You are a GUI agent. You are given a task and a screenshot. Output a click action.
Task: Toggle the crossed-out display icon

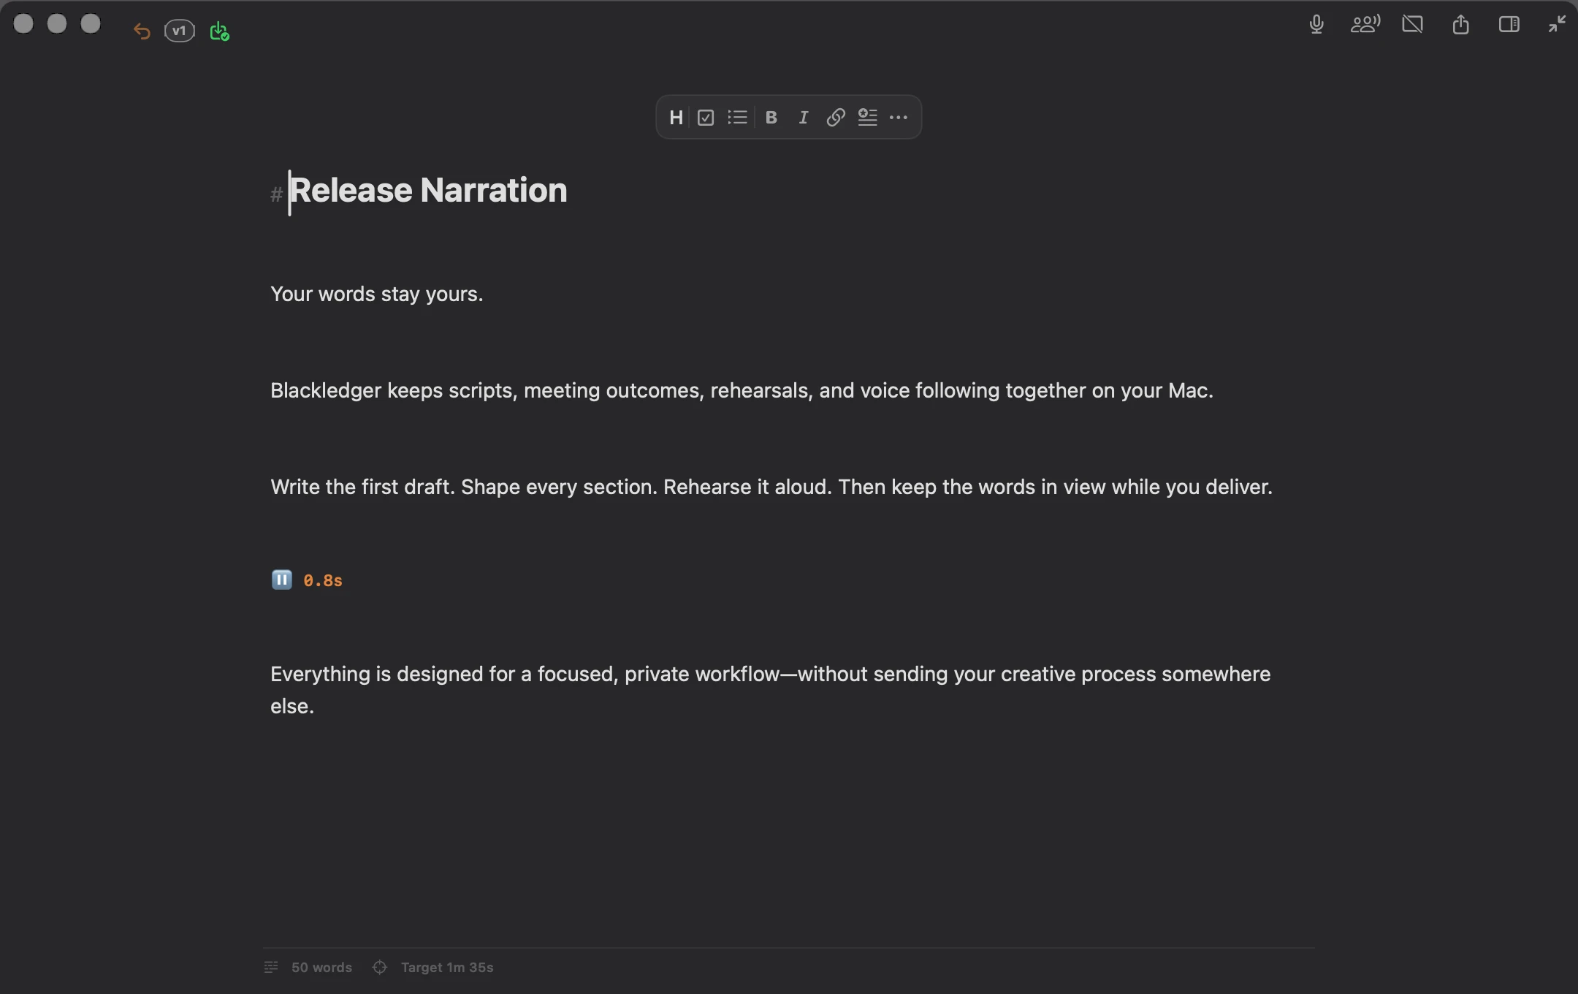coord(1413,24)
